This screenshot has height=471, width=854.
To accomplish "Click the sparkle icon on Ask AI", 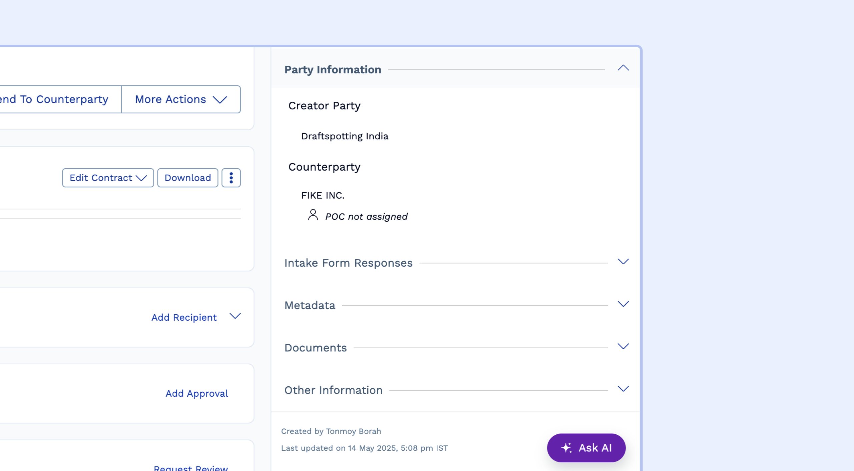I will [x=566, y=448].
